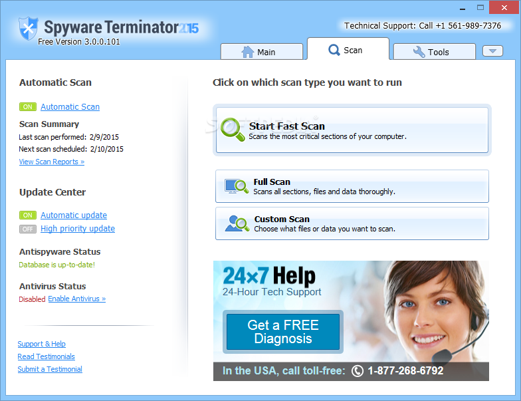Click Submit a Testimonial link
Viewport: 521px width, 401px height.
coord(50,369)
